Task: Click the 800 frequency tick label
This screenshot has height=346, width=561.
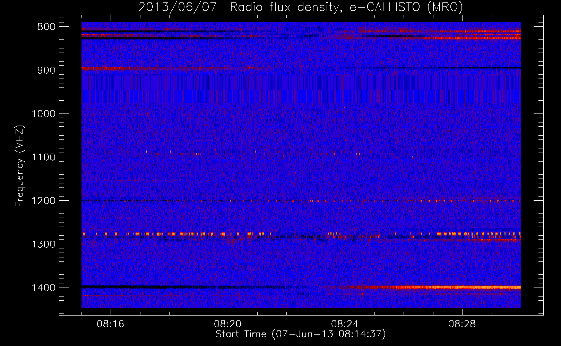Action: 46,27
